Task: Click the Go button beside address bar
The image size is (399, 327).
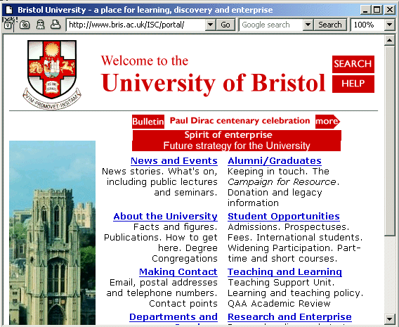Action: [225, 25]
